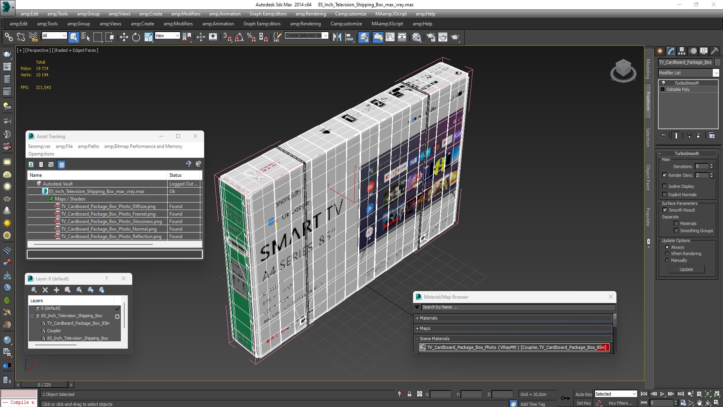Click the Pin Stack icon below modifier stack
Image resolution: width=723 pixels, height=407 pixels.
point(663,136)
